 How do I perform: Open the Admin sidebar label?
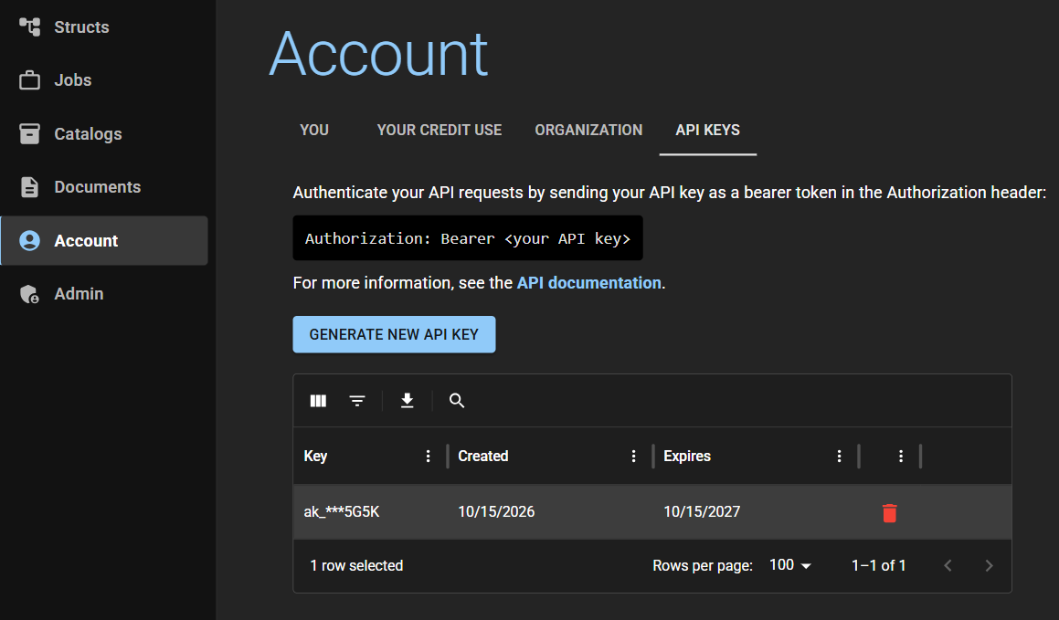coord(79,294)
